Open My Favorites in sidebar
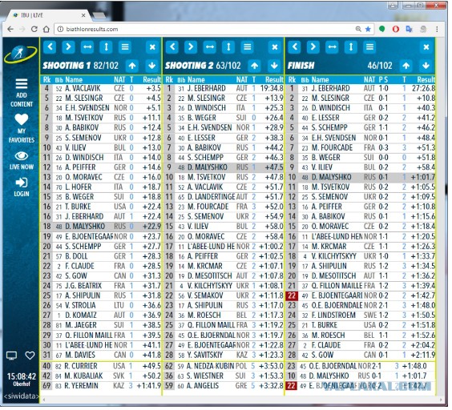Screen dimensions: 452x410 pos(22,128)
